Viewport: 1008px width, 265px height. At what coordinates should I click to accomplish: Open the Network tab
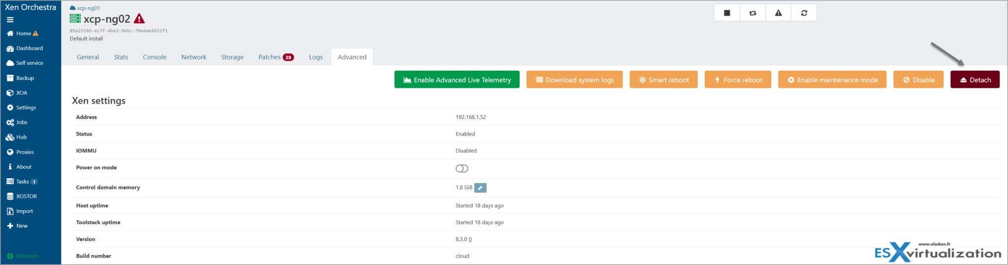193,57
